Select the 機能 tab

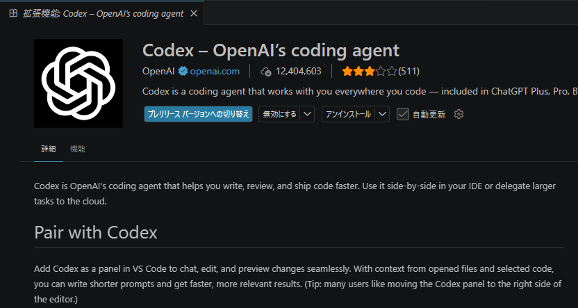[77, 149]
